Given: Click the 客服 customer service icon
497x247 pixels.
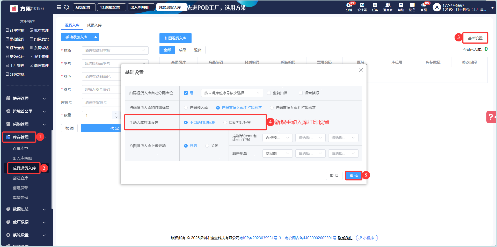Looking at the screenshot, I should 424,7.
